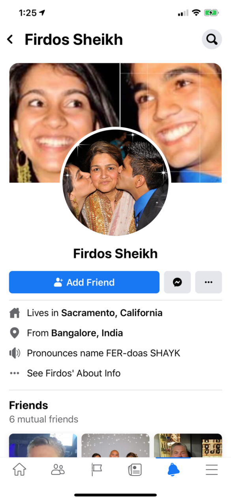This screenshot has height=501, width=231.
Task: Open the Friends section header
Action: [x=28, y=405]
